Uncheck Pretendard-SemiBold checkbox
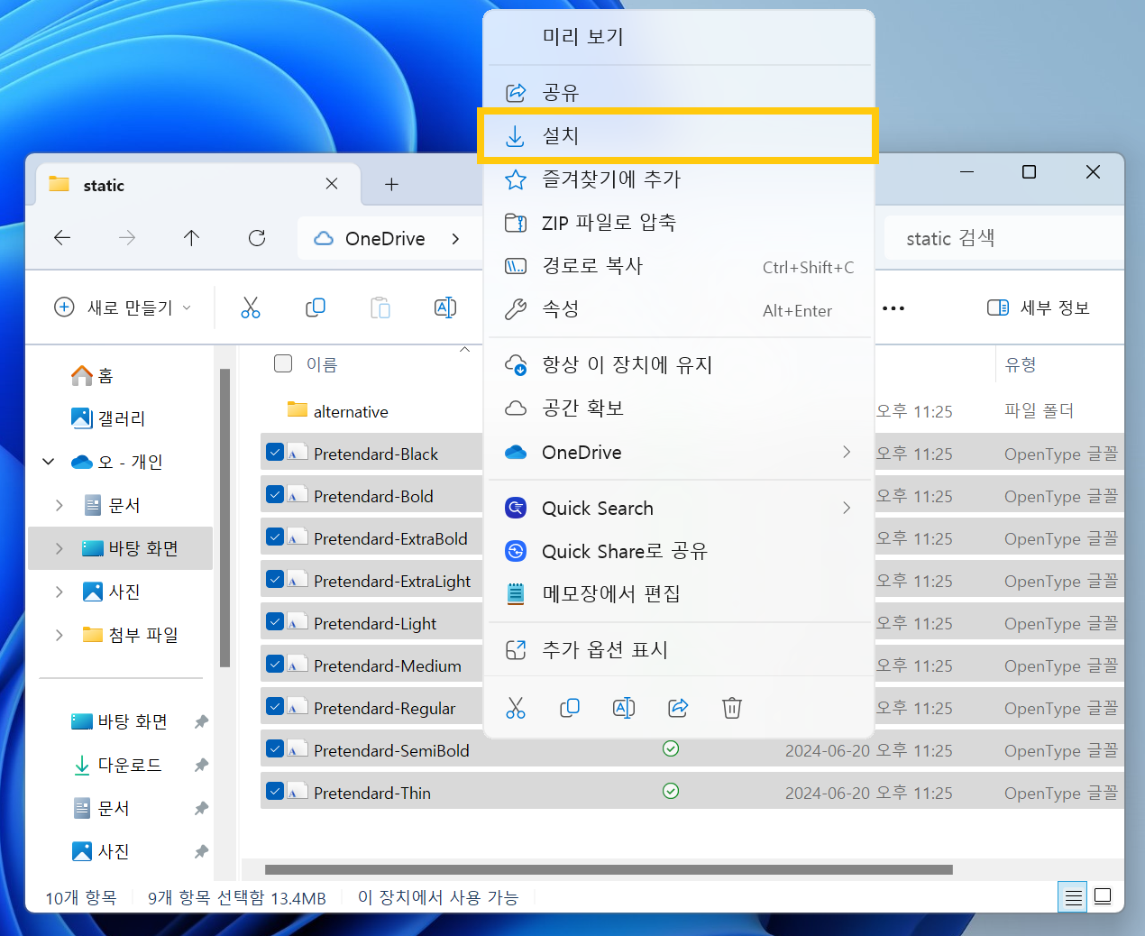Image resolution: width=1145 pixels, height=936 pixels. pyautogui.click(x=275, y=748)
